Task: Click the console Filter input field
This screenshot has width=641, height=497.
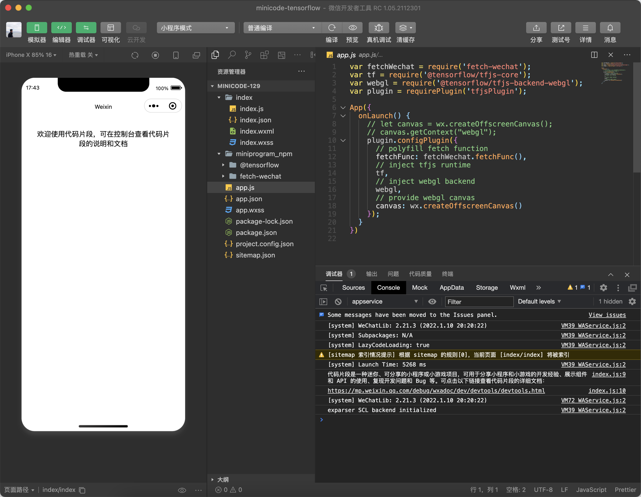Action: click(x=479, y=302)
